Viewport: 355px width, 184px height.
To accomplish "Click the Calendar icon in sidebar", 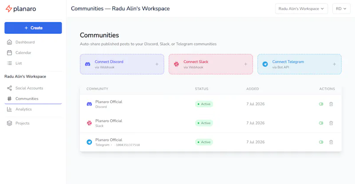I will [x=9, y=53].
